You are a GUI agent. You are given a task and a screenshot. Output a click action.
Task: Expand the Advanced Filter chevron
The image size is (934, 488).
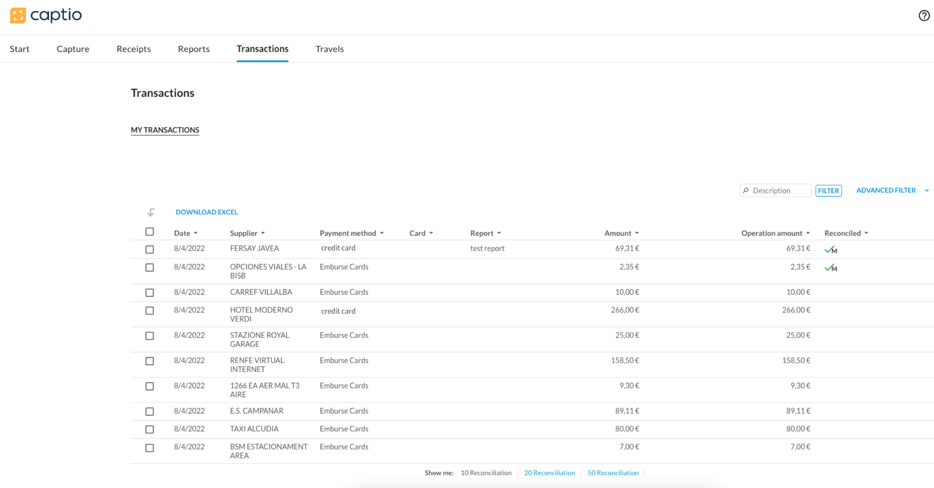pos(926,191)
